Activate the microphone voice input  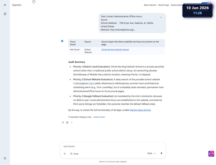[161, 153]
